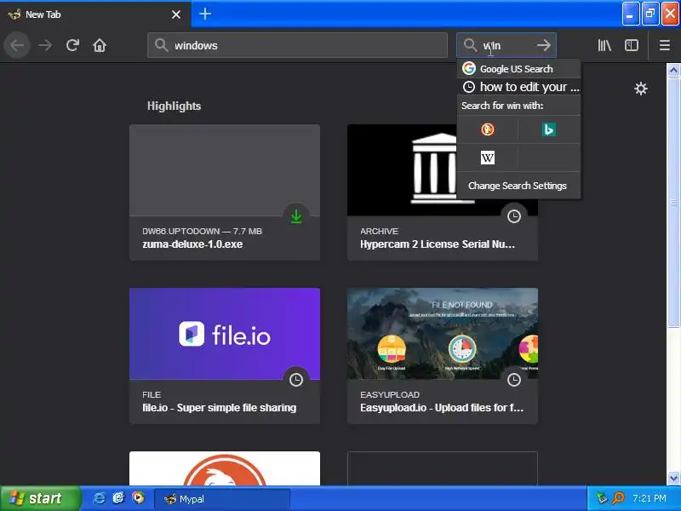
Task: Submit the search with the go arrow
Action: pyautogui.click(x=544, y=45)
